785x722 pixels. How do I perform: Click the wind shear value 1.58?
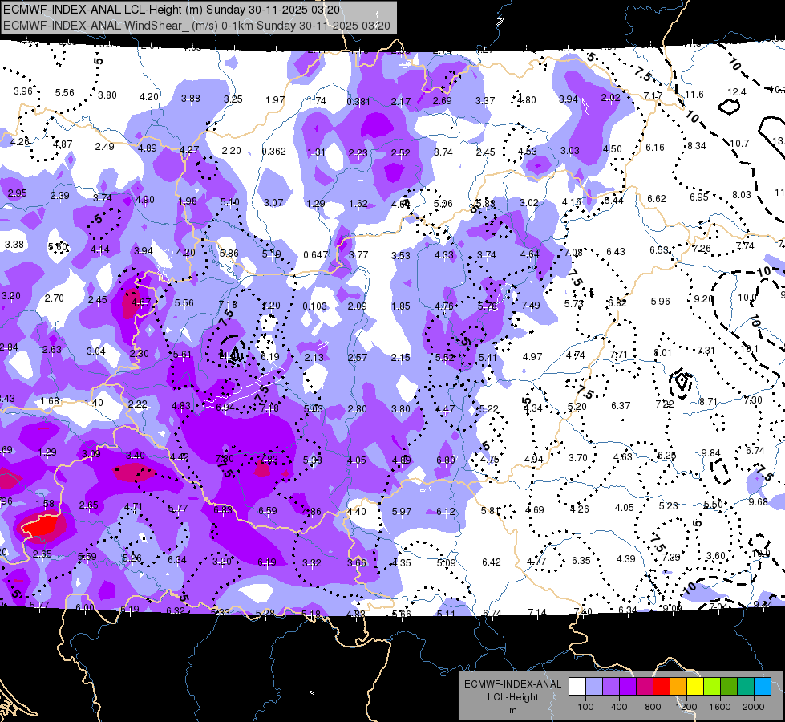click(x=45, y=504)
